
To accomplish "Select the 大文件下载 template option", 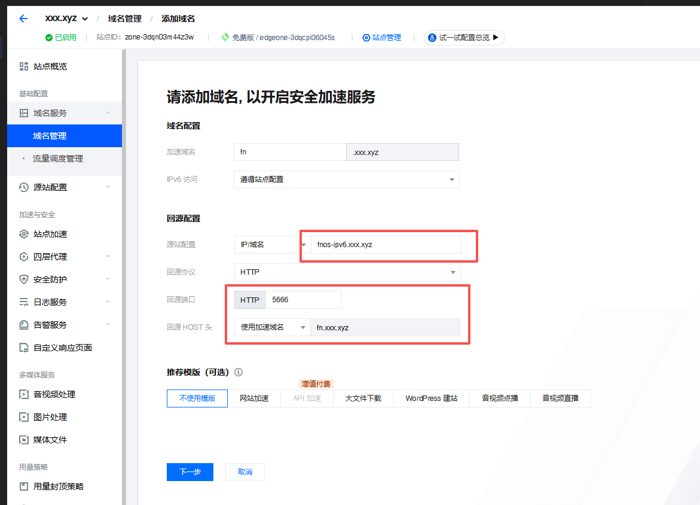I will click(x=363, y=398).
